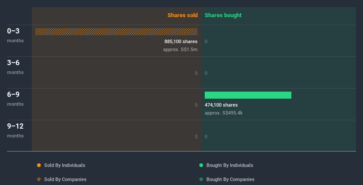Click the zero bought value in 0–3 months row
The width and height of the screenshot is (363, 185).
206,41
